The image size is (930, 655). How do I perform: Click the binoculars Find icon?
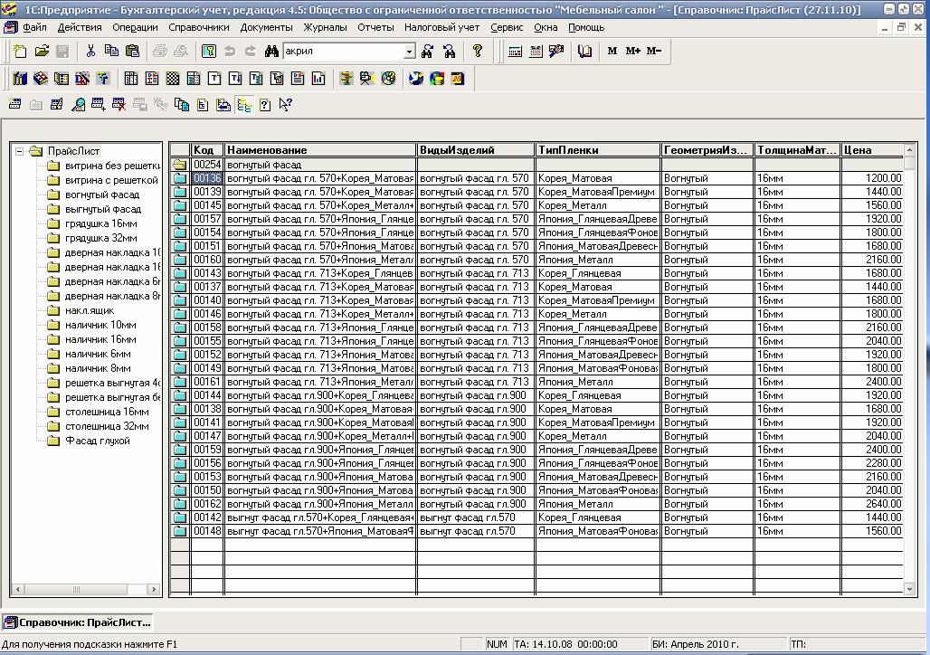[x=271, y=51]
